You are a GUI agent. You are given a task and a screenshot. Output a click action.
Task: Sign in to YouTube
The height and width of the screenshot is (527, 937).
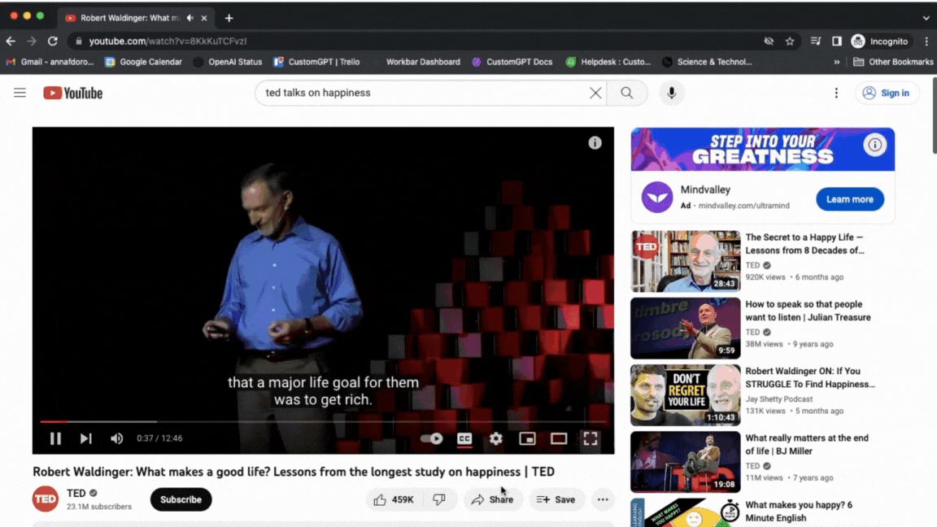pos(887,93)
